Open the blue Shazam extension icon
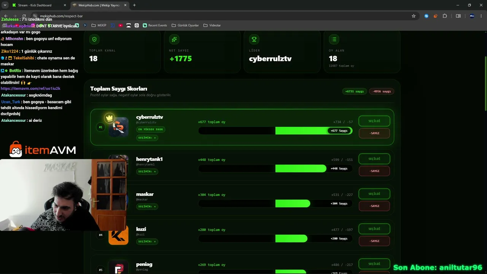The height and width of the screenshot is (274, 487). [x=426, y=16]
